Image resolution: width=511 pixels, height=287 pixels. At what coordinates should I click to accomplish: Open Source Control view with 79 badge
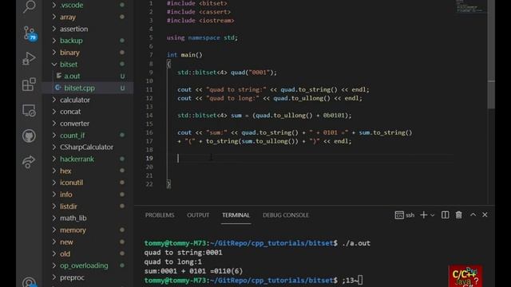pyautogui.click(x=30, y=33)
